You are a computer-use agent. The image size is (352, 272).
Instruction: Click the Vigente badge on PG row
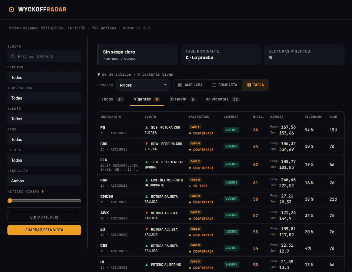pos(231,130)
